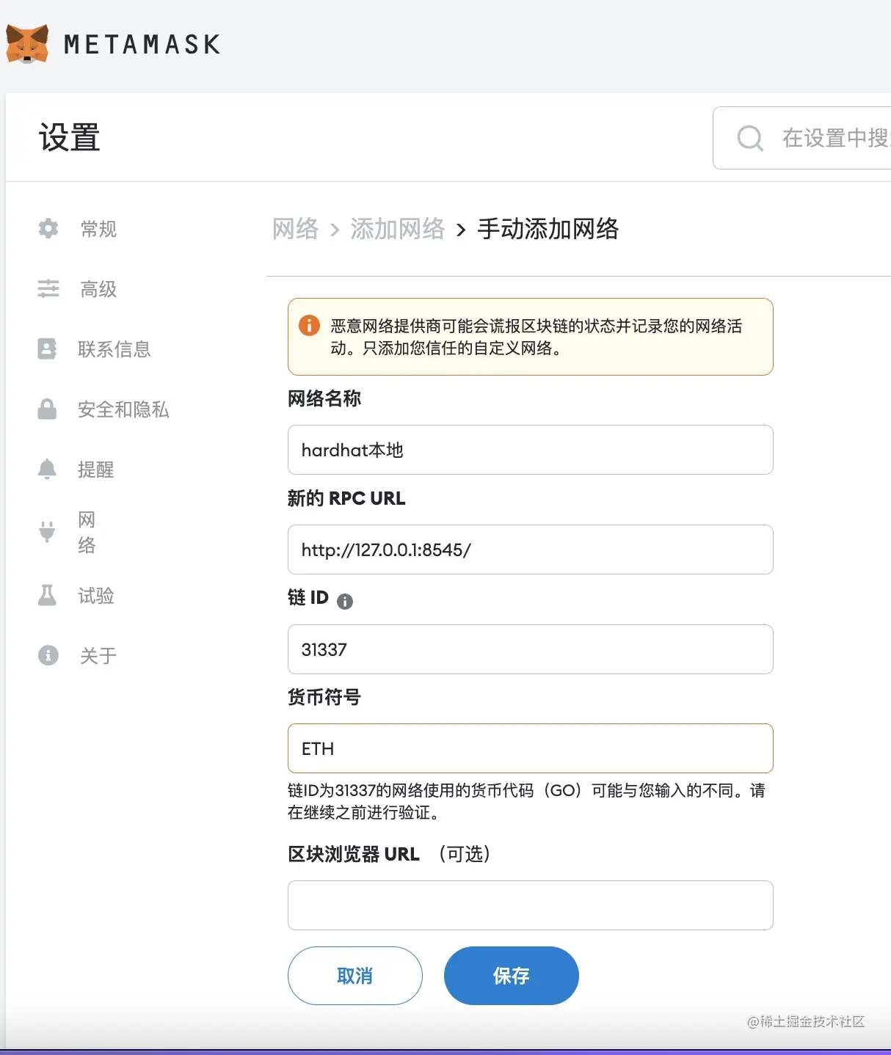Focus the currency symbol field ETH
Image resolution: width=891 pixels, height=1055 pixels.
pyautogui.click(x=531, y=748)
